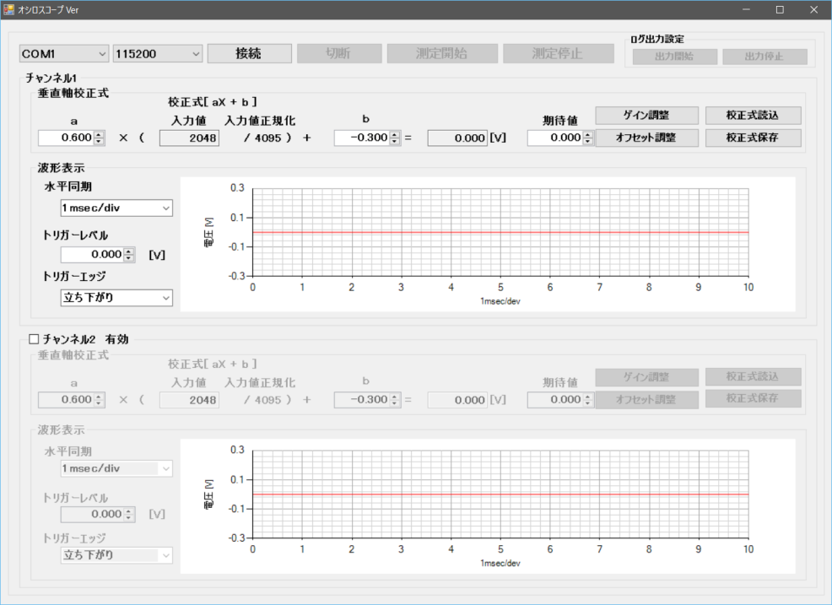Viewport: 832px width, 605px height.
Task: Increase Channel 1 coefficient b with up arrow
Action: point(395,135)
